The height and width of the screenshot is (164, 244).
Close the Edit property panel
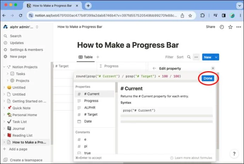213,68
